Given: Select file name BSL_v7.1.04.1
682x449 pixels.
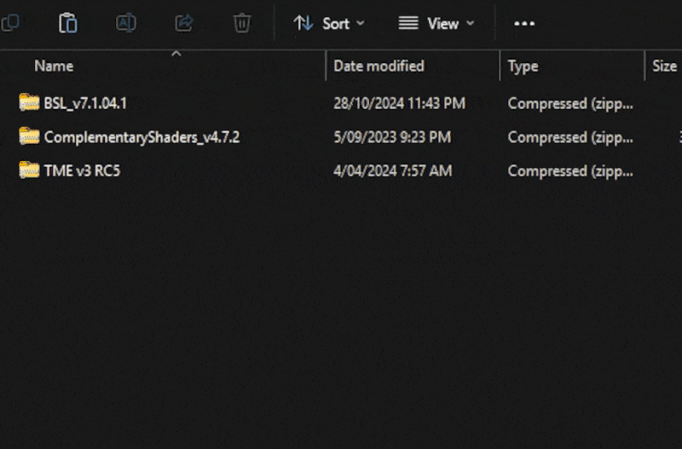Looking at the screenshot, I should point(85,103).
